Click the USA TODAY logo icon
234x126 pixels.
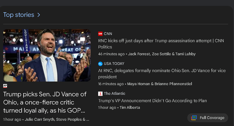[x=100, y=64]
